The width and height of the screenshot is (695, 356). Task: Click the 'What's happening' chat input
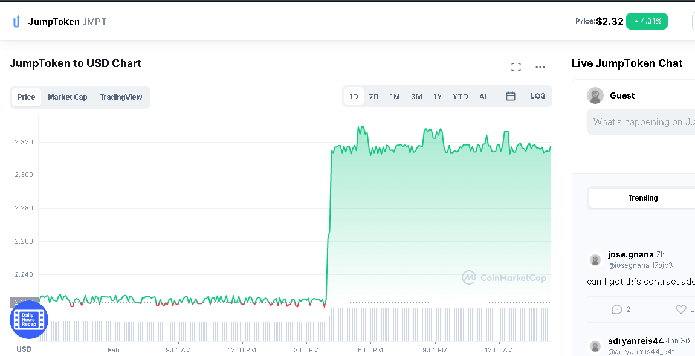(641, 122)
